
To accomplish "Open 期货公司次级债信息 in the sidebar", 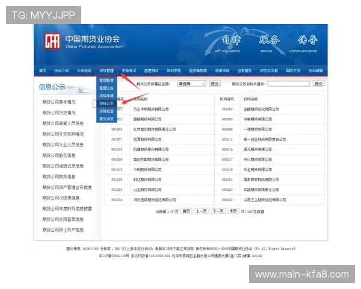I will pos(61,198).
